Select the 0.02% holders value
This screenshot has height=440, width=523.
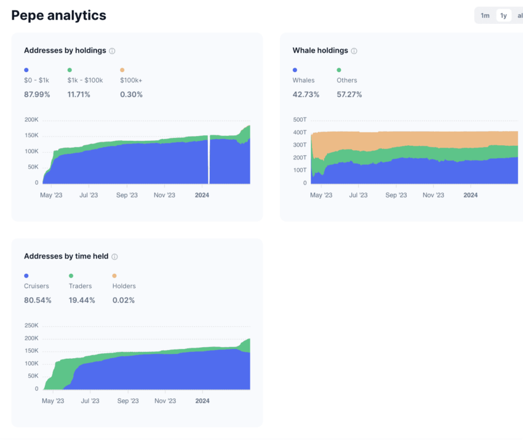[x=124, y=300]
